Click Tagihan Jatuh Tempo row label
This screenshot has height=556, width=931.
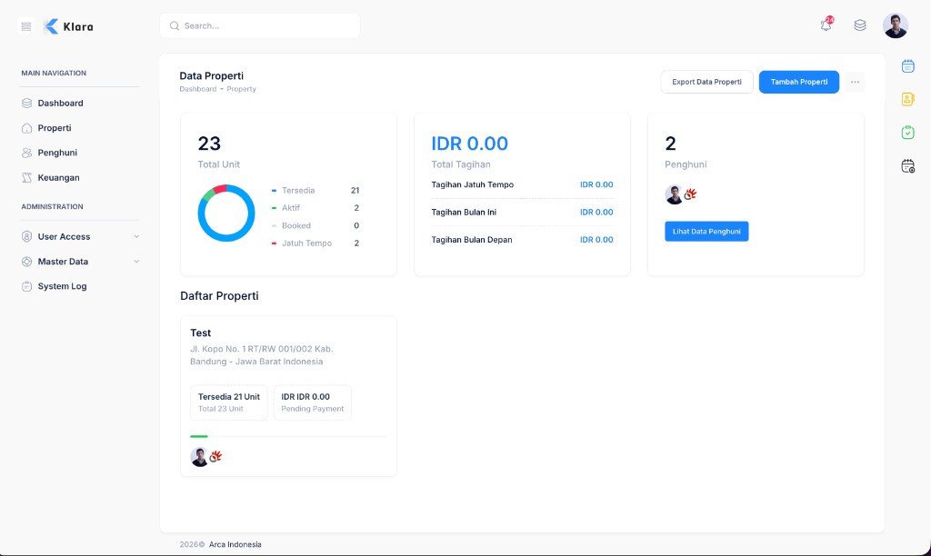473,184
